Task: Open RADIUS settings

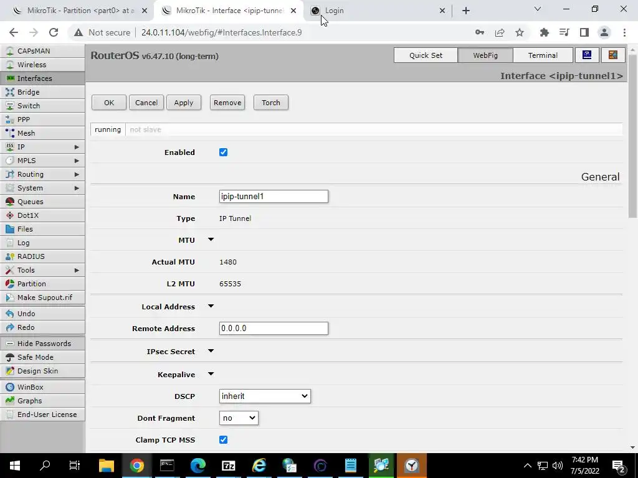Action: point(42,256)
